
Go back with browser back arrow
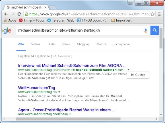[6, 14]
